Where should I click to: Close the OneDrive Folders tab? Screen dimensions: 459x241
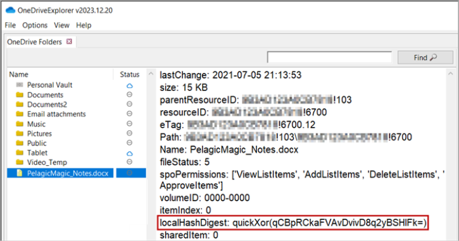[69, 42]
